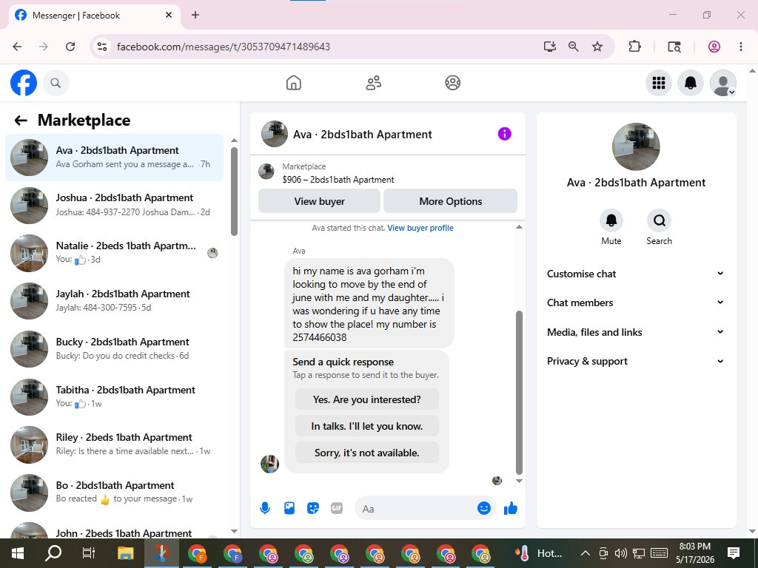The height and width of the screenshot is (568, 758).
Task: Open the Facebook logo home link
Action: coord(23,83)
